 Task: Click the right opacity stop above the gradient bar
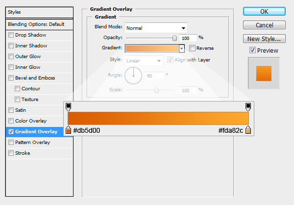[x=248, y=107]
